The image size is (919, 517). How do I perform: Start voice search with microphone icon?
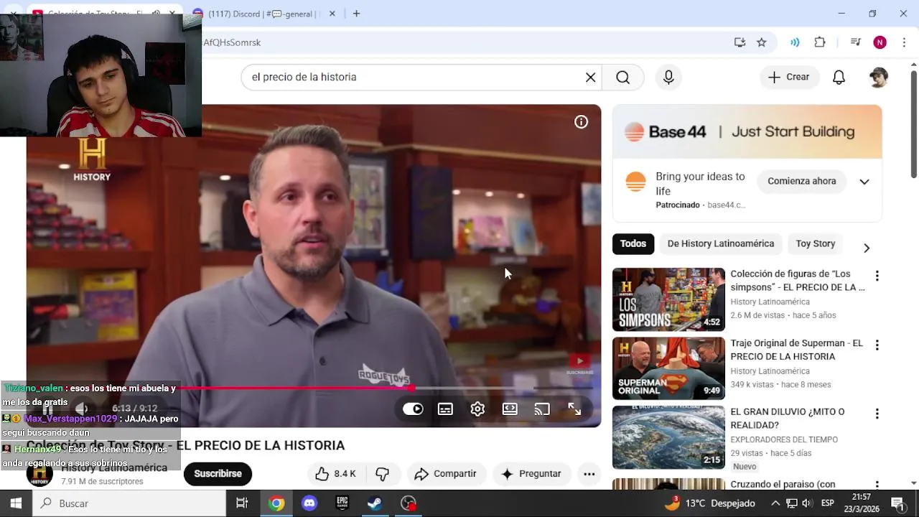(x=668, y=77)
